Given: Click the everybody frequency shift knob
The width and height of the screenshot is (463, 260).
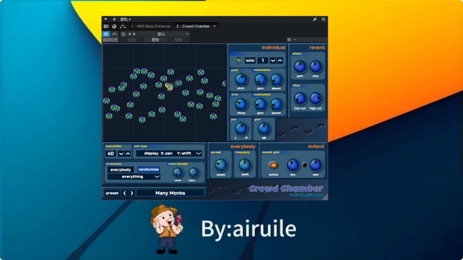Looking at the screenshot, I should coord(245,165).
